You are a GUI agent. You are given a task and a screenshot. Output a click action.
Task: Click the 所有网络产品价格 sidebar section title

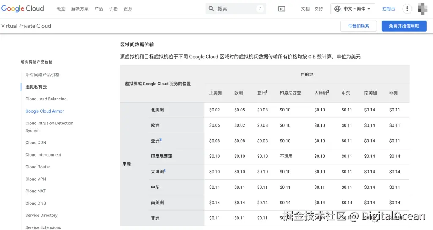(36, 62)
